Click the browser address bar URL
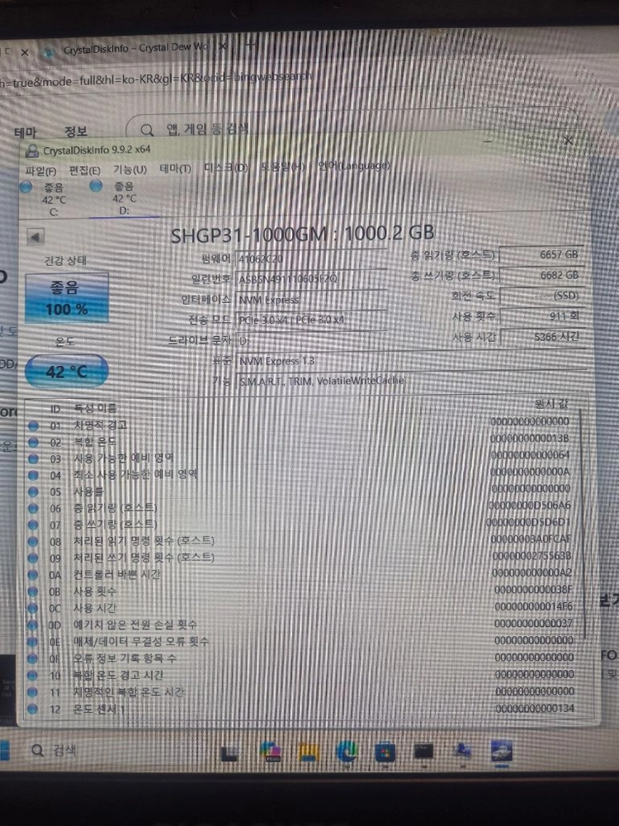The image size is (619, 826). (156, 79)
